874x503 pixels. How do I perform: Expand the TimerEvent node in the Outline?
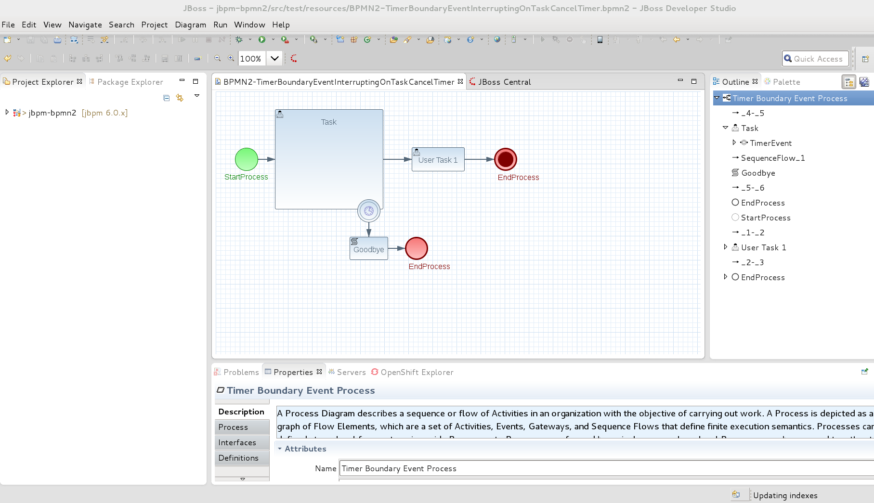(734, 142)
